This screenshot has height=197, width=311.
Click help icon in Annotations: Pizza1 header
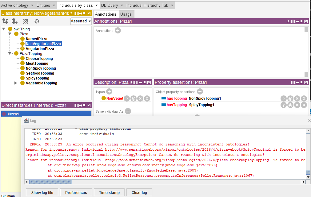pyautogui.click(x=289, y=21)
